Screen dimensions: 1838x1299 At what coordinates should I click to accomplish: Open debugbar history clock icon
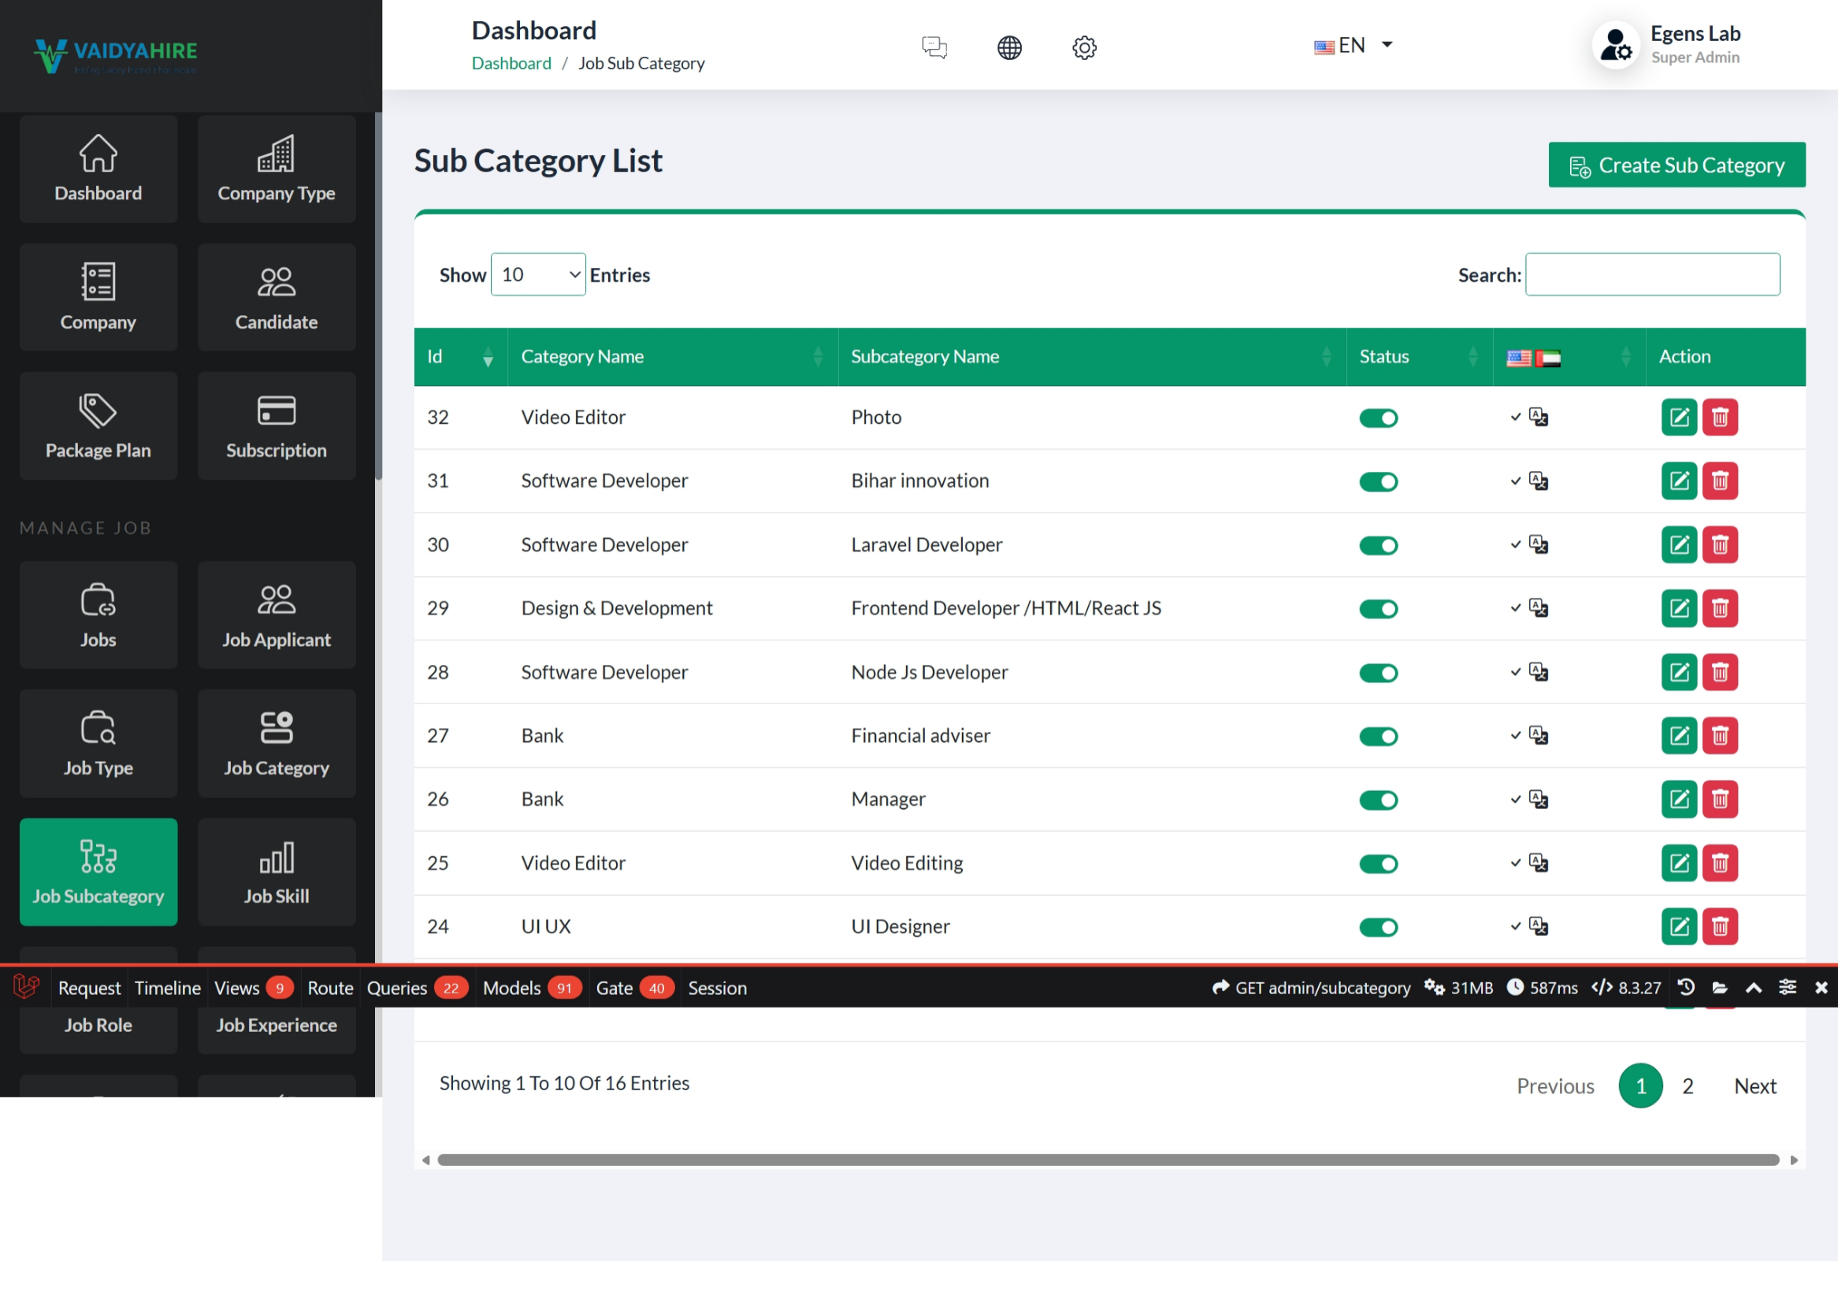tap(1686, 987)
